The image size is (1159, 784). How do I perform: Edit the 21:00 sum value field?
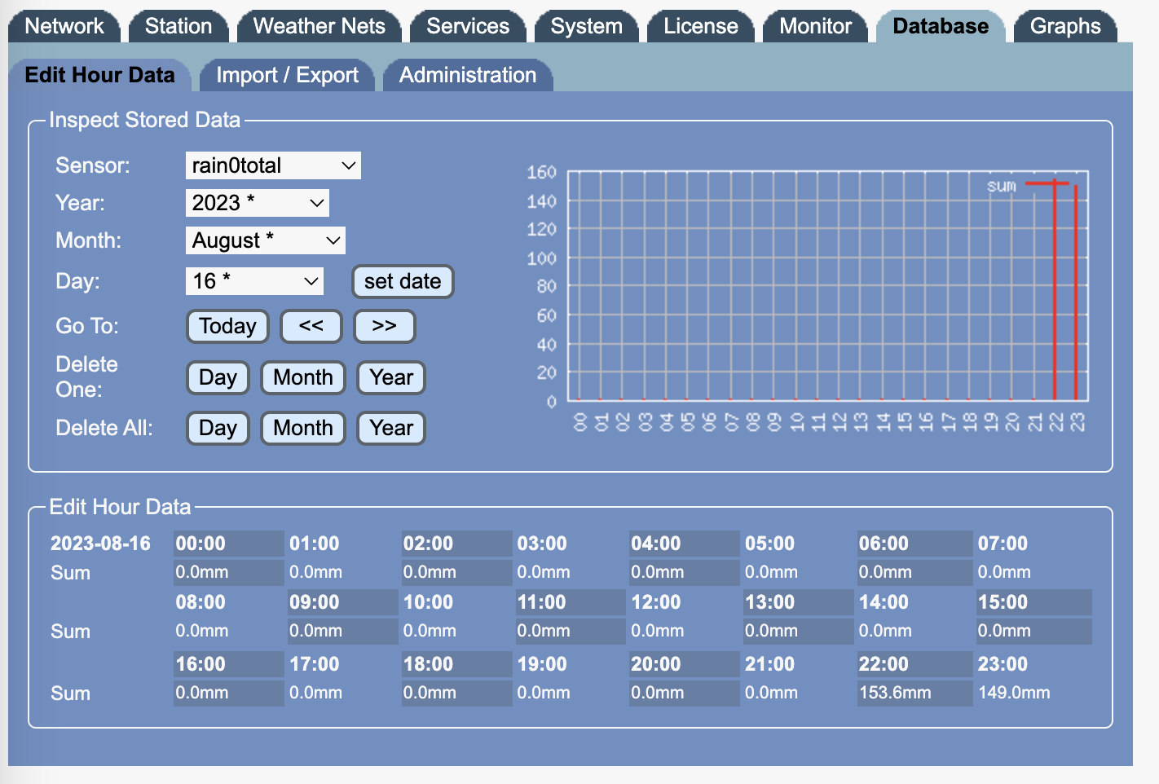coord(799,693)
